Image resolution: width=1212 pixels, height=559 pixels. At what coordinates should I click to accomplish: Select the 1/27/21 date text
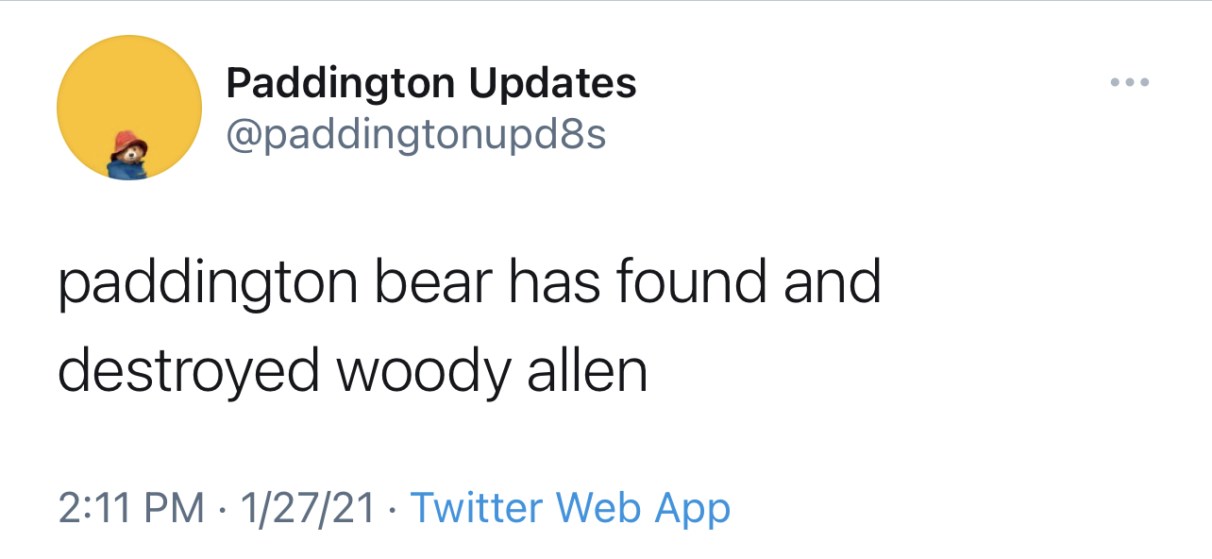(x=308, y=509)
